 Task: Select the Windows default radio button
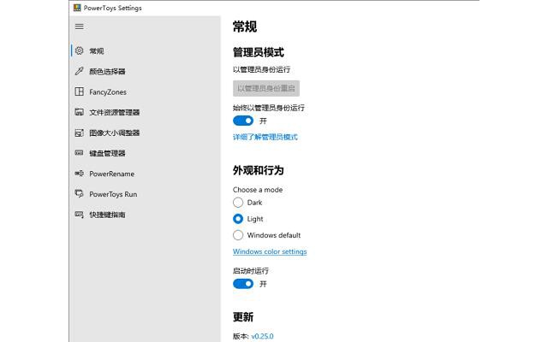pyautogui.click(x=238, y=235)
